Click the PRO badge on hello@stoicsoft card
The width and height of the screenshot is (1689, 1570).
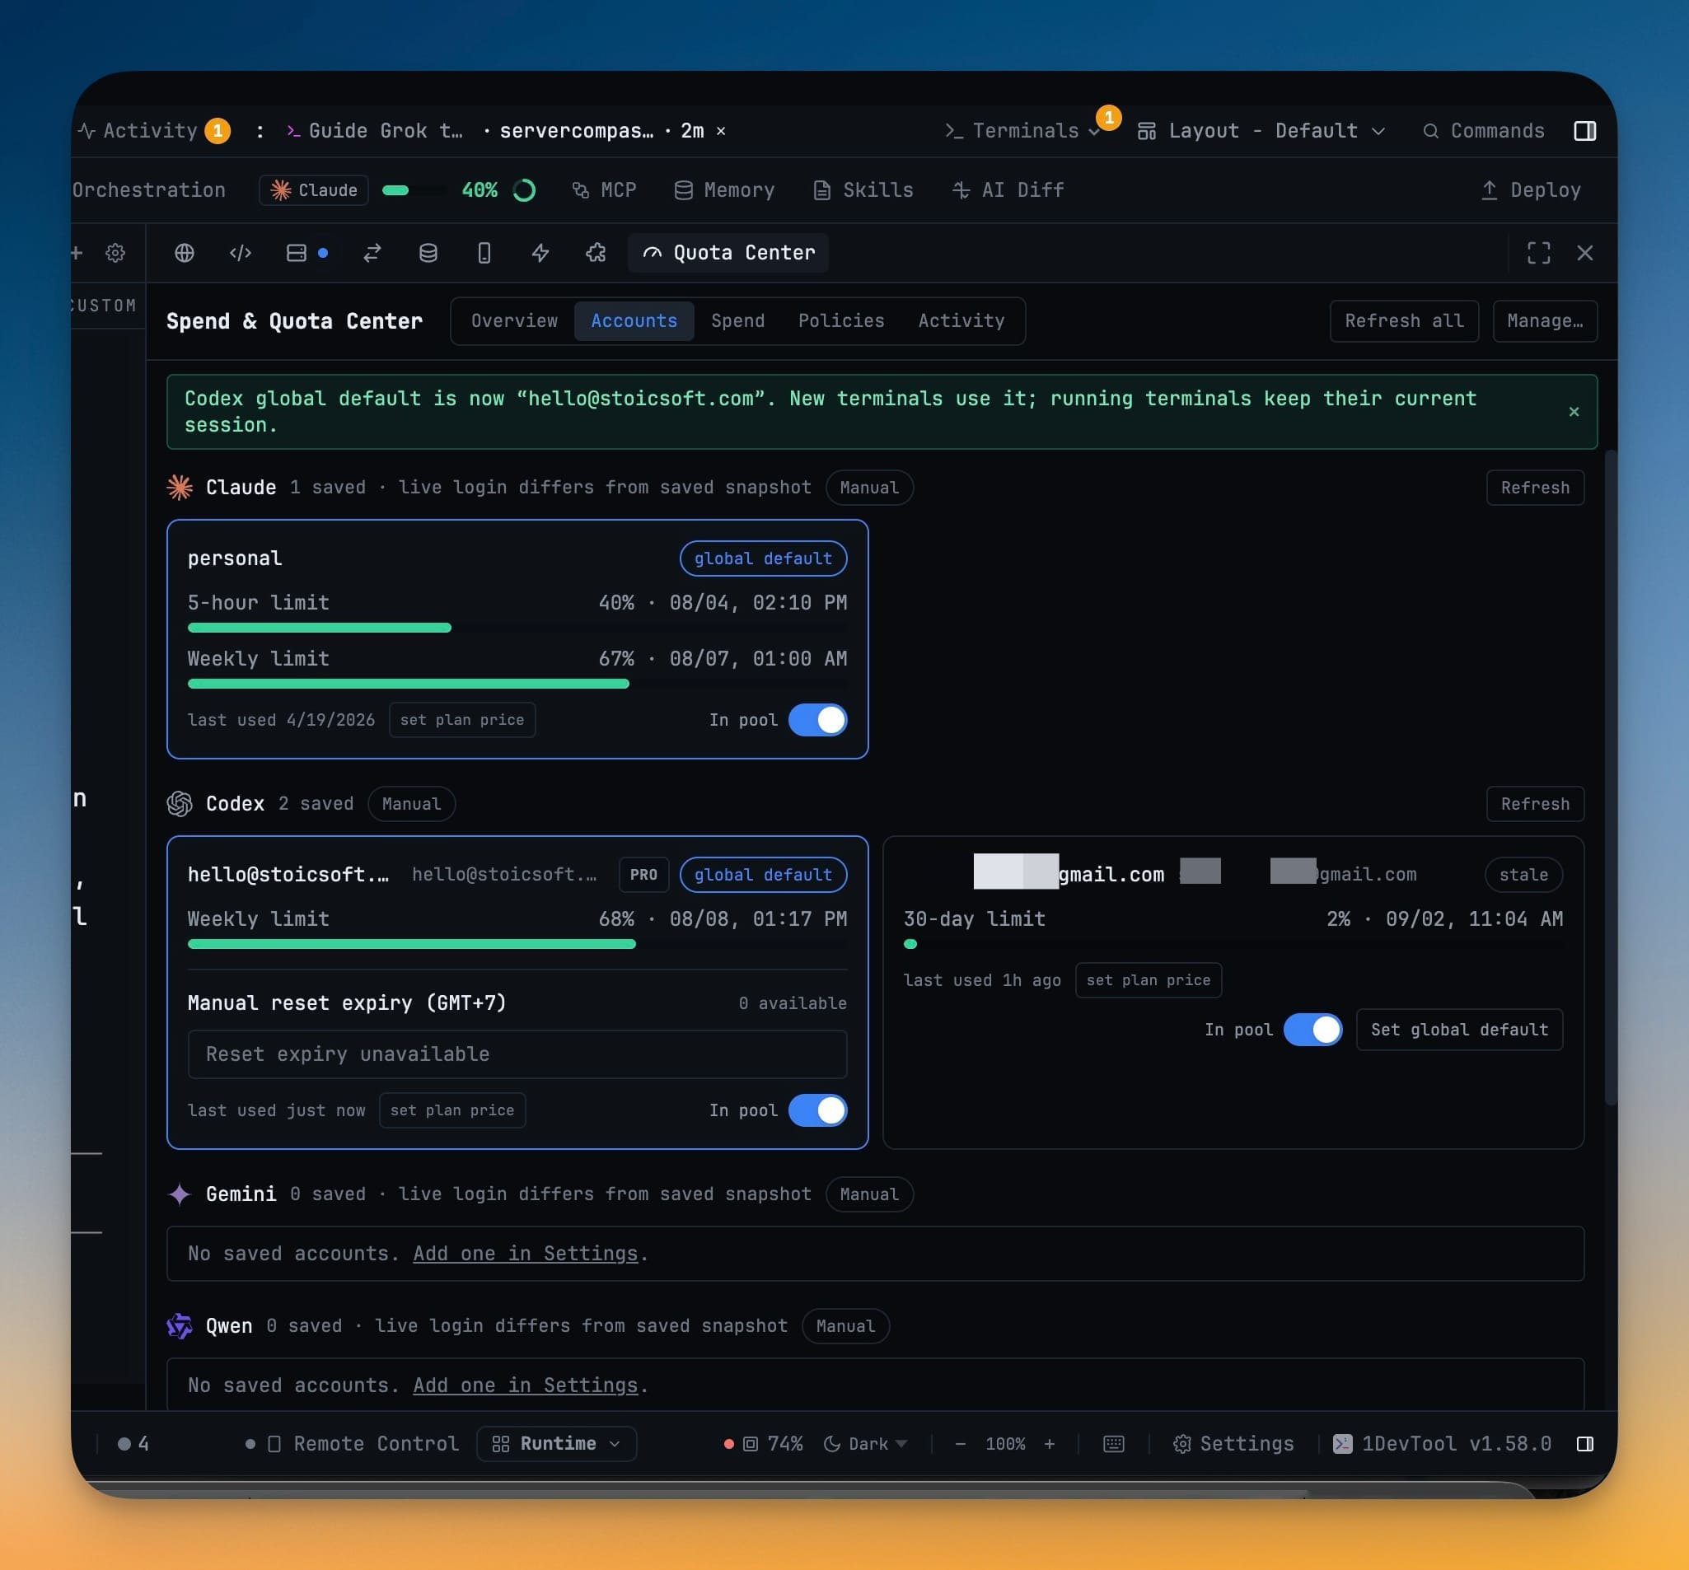(x=643, y=875)
